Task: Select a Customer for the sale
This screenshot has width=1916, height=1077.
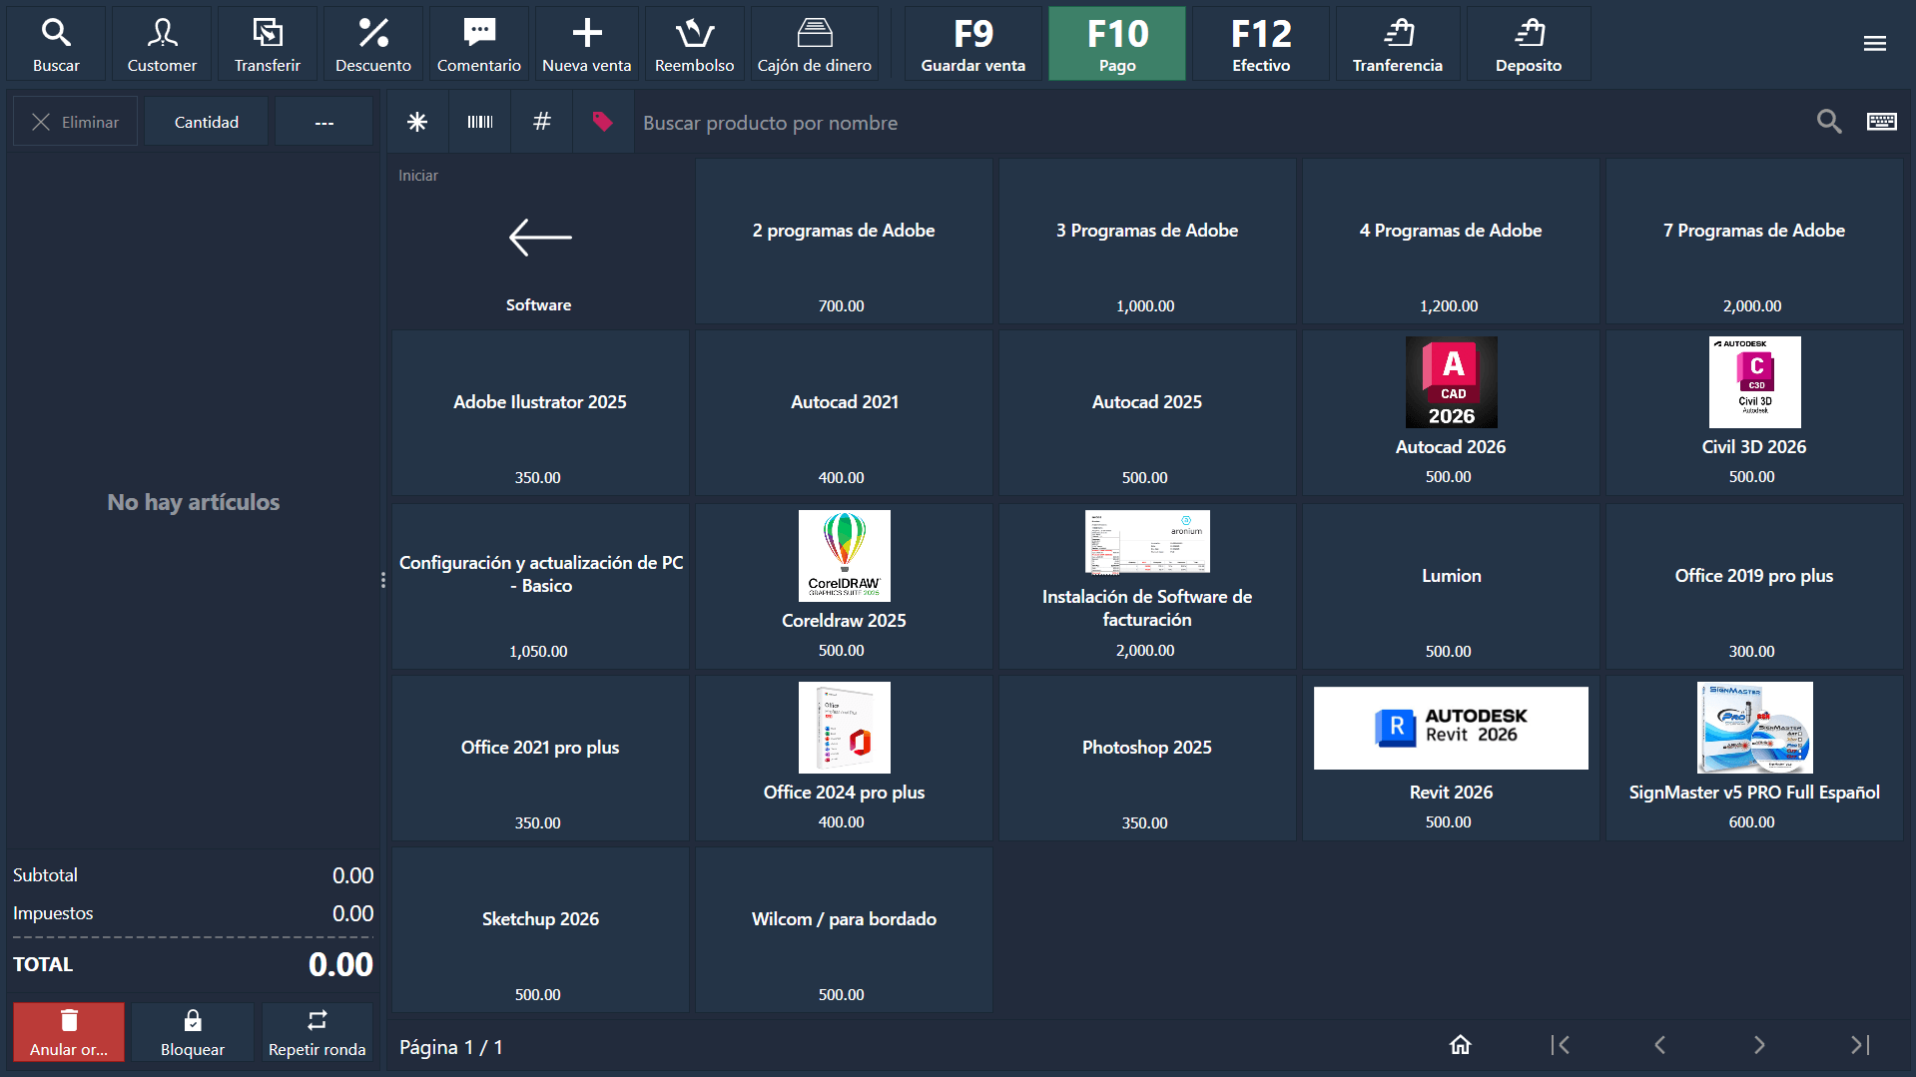Action: (162, 44)
